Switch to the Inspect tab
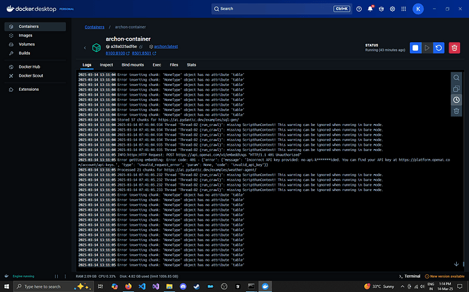The image size is (469, 292). click(106, 65)
